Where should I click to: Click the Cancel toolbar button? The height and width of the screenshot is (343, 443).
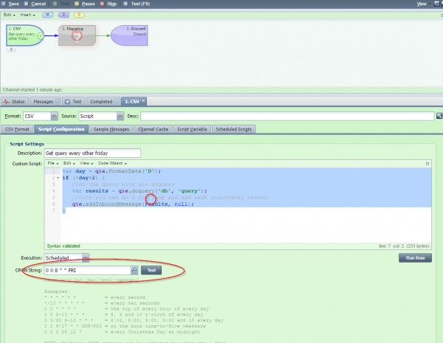[35, 4]
